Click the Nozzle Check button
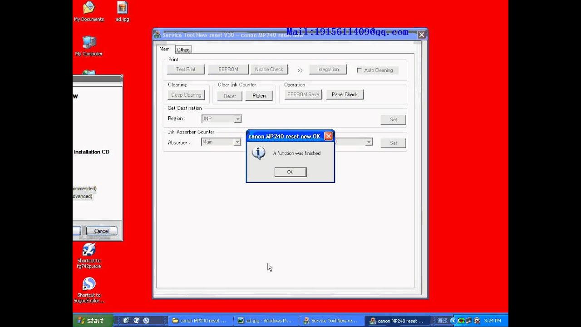This screenshot has height=327, width=581. pyautogui.click(x=269, y=69)
